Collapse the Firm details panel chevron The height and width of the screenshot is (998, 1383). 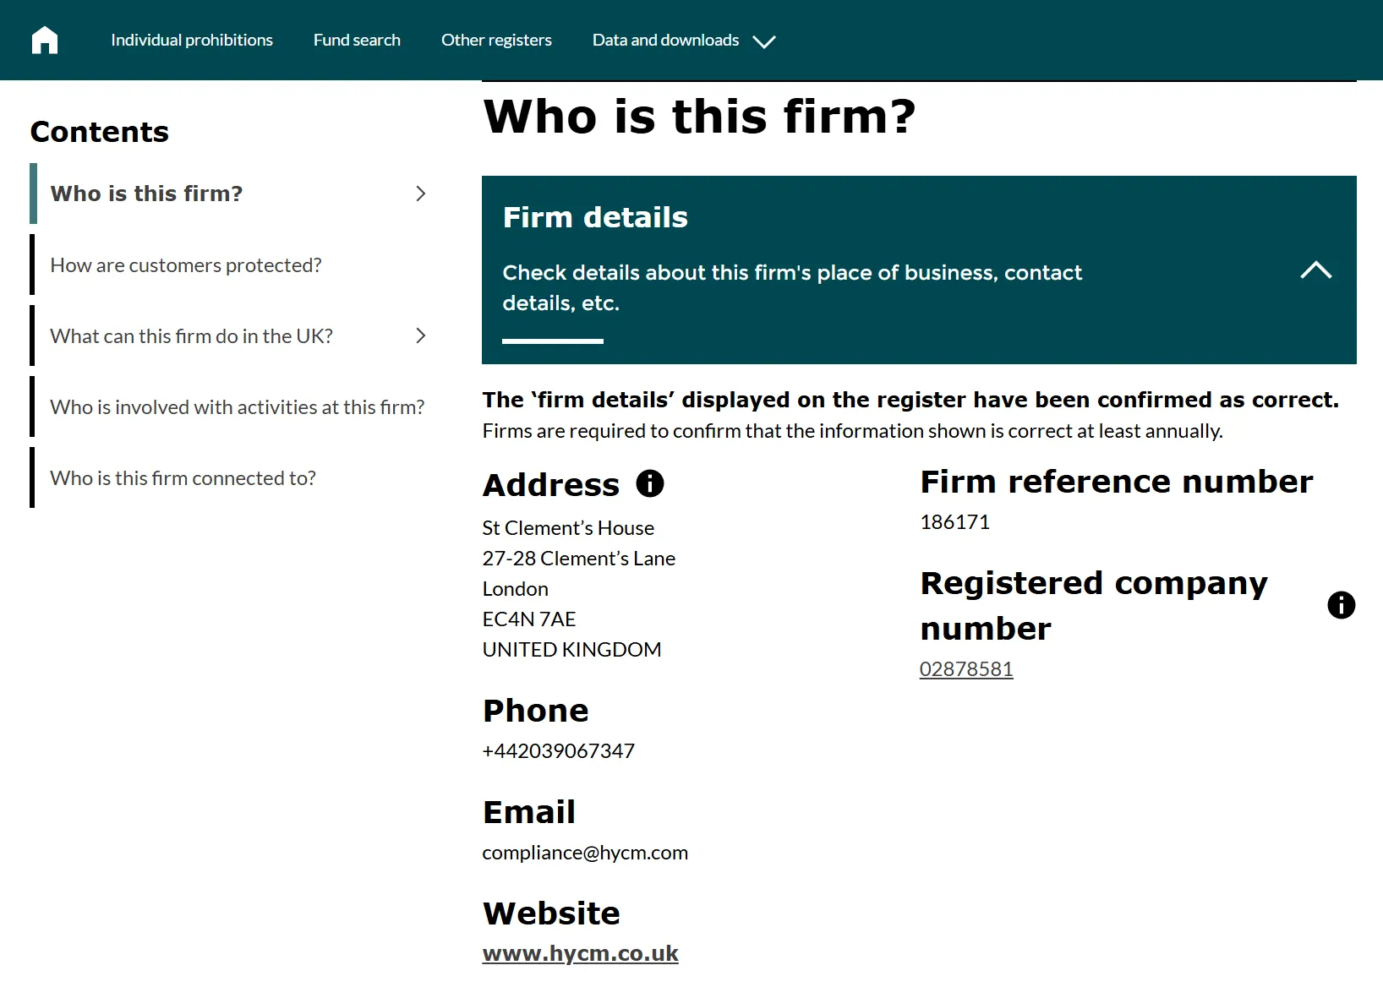(x=1315, y=270)
